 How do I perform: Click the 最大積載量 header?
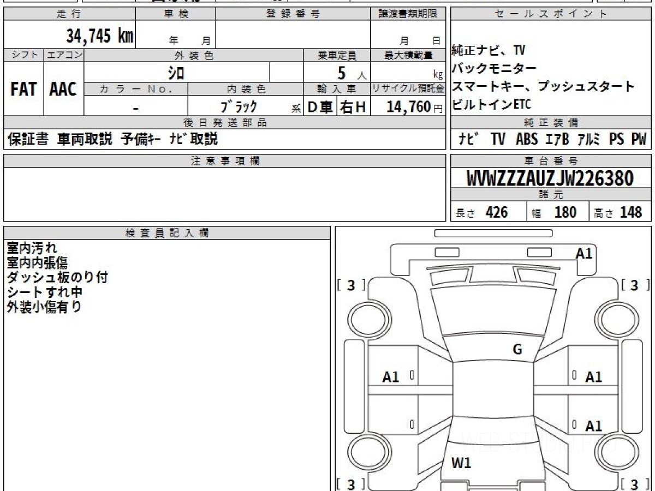point(408,55)
